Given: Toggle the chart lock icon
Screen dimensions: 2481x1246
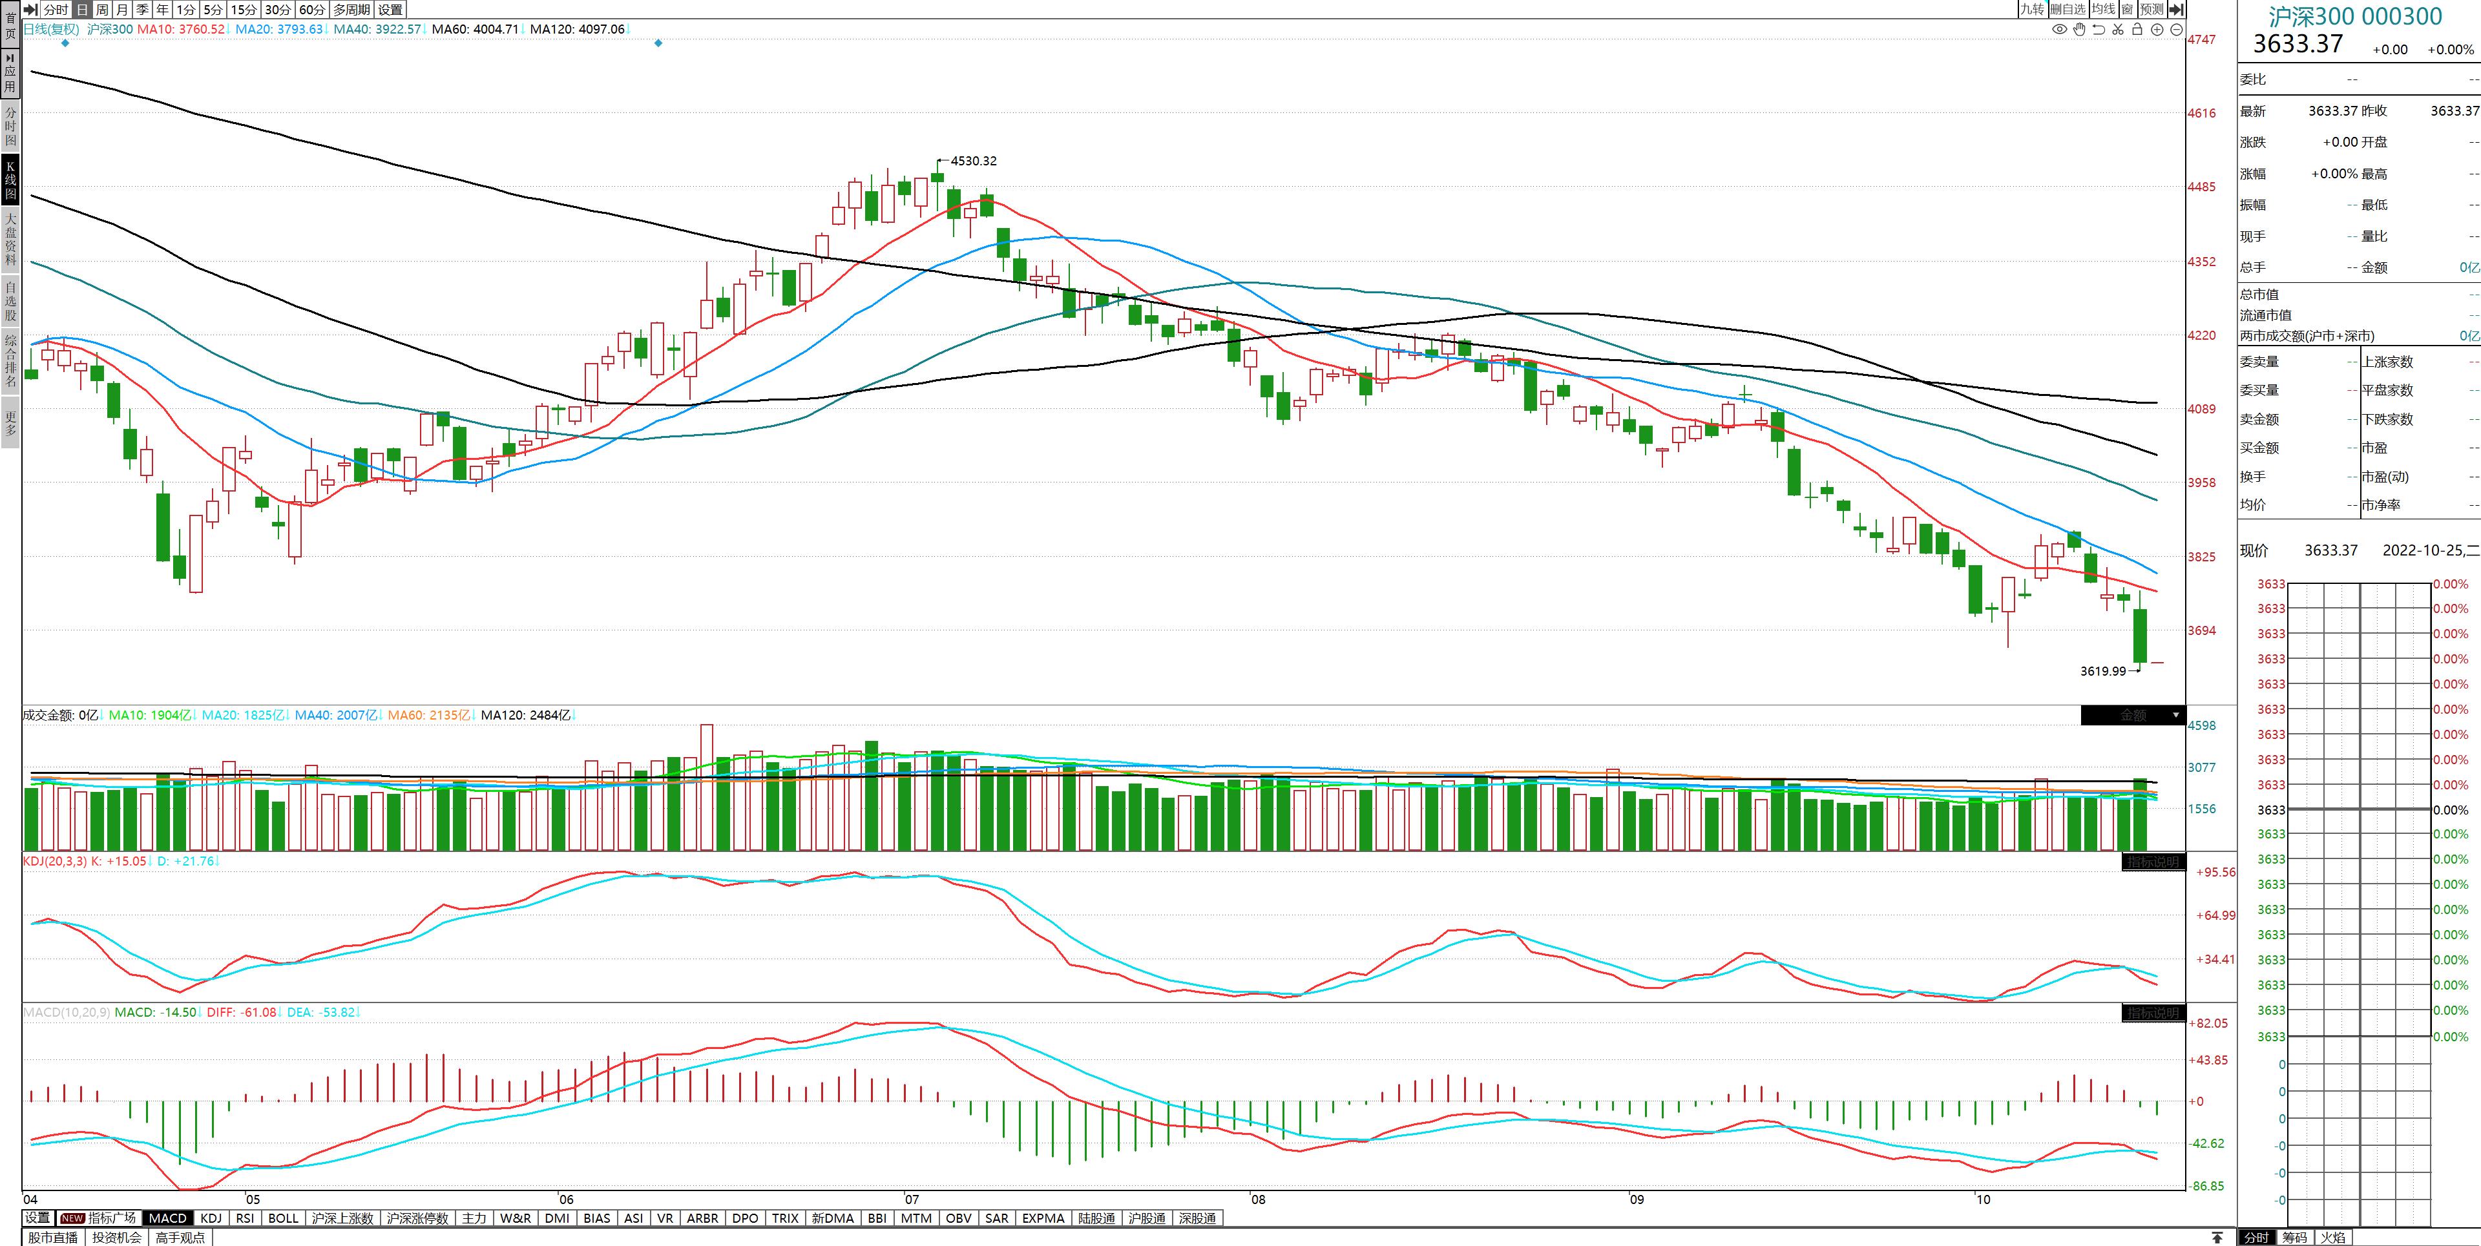Looking at the screenshot, I should click(2137, 30).
